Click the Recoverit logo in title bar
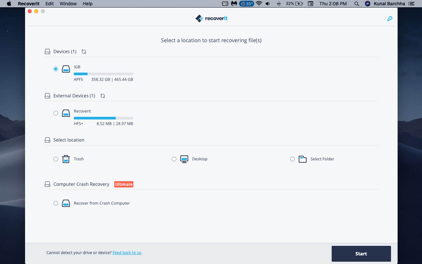Viewport: 422px width, 264px height. [211, 18]
